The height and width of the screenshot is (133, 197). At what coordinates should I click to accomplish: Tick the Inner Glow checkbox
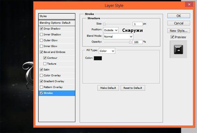[x=41, y=46]
